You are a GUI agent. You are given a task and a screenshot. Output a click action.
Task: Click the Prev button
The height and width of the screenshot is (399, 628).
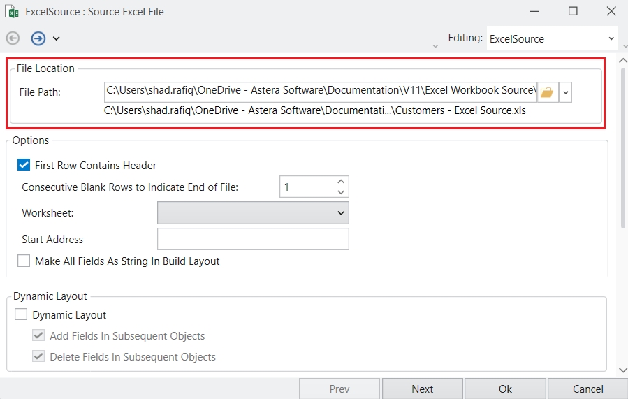tap(339, 389)
